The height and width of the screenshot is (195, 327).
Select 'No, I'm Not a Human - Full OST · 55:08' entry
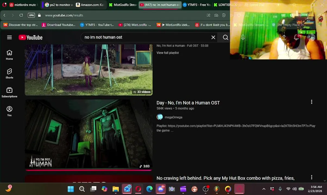(x=182, y=46)
